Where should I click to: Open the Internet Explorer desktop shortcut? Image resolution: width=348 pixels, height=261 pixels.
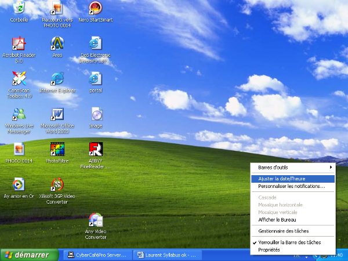[x=57, y=78]
